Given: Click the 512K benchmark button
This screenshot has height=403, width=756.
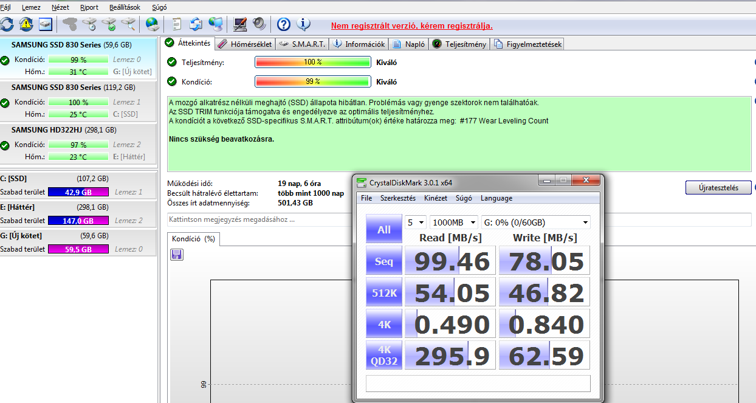Looking at the screenshot, I should coord(384,292).
